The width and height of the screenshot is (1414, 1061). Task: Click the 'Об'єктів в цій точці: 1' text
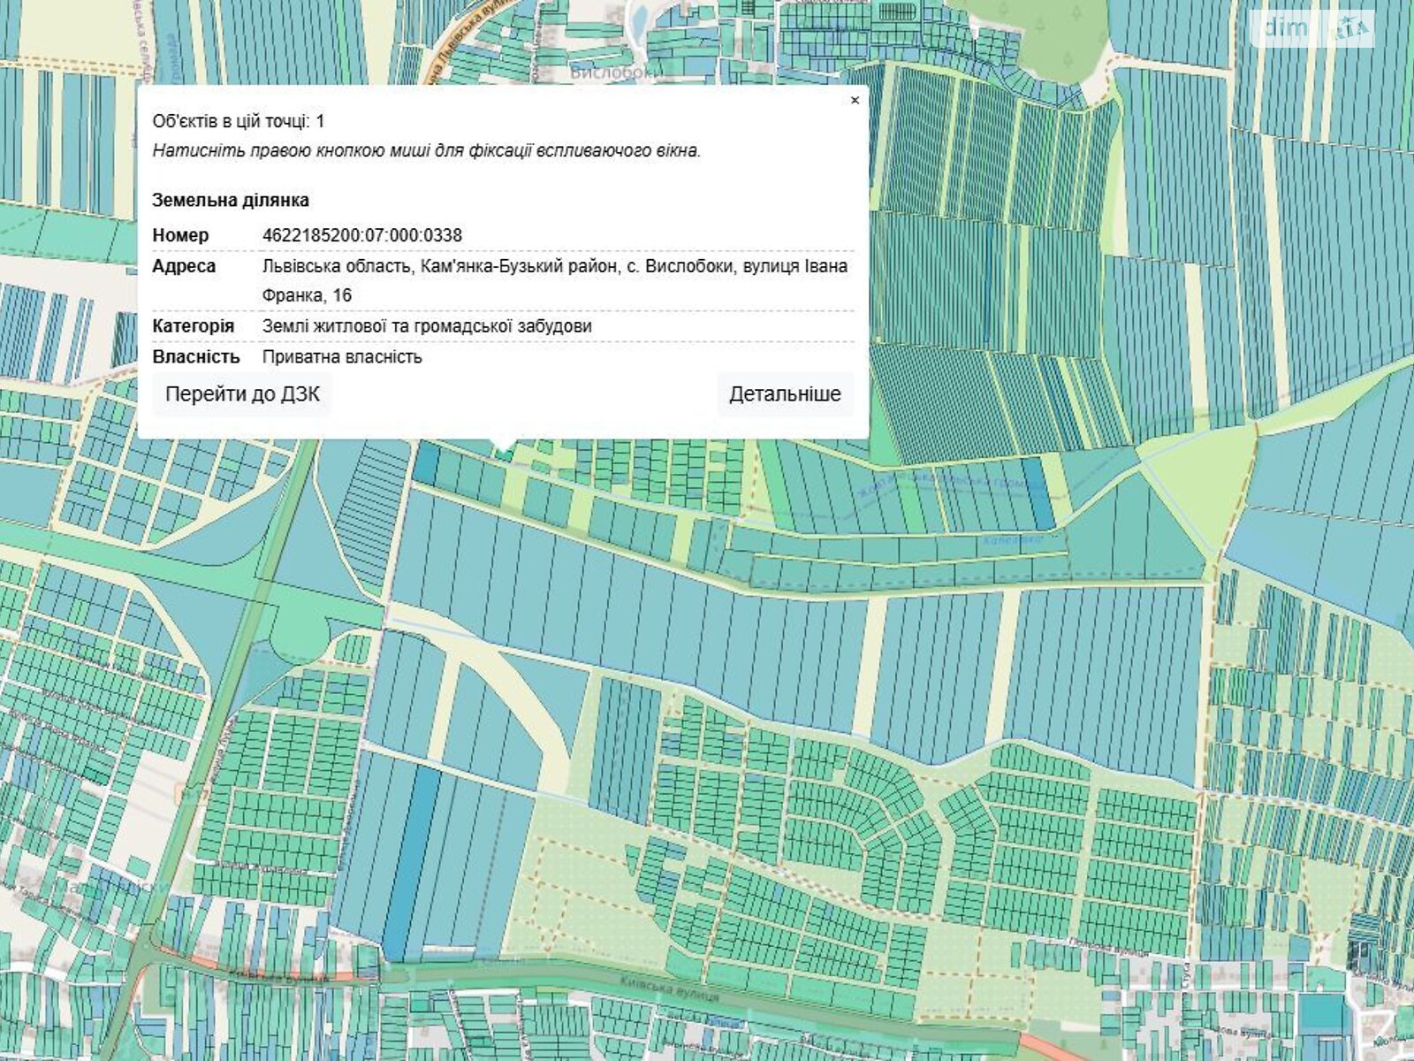(239, 121)
